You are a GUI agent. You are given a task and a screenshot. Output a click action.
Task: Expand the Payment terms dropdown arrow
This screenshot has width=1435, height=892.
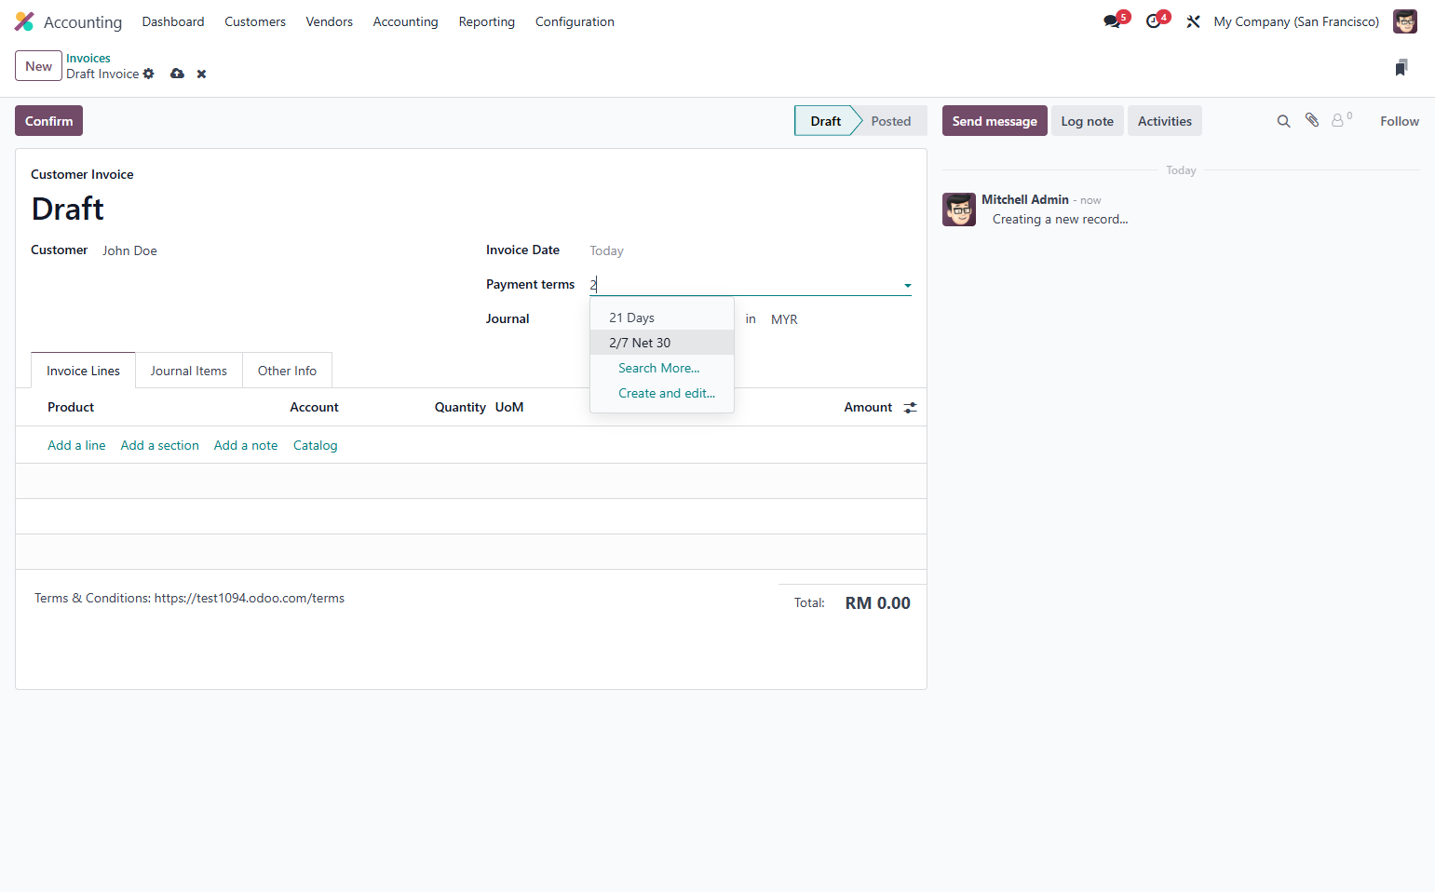907,286
